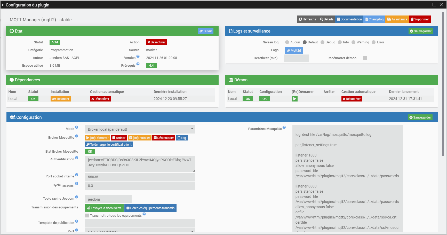Click help icon next to Template de publication
447x235 pixels.
click(x=77, y=221)
